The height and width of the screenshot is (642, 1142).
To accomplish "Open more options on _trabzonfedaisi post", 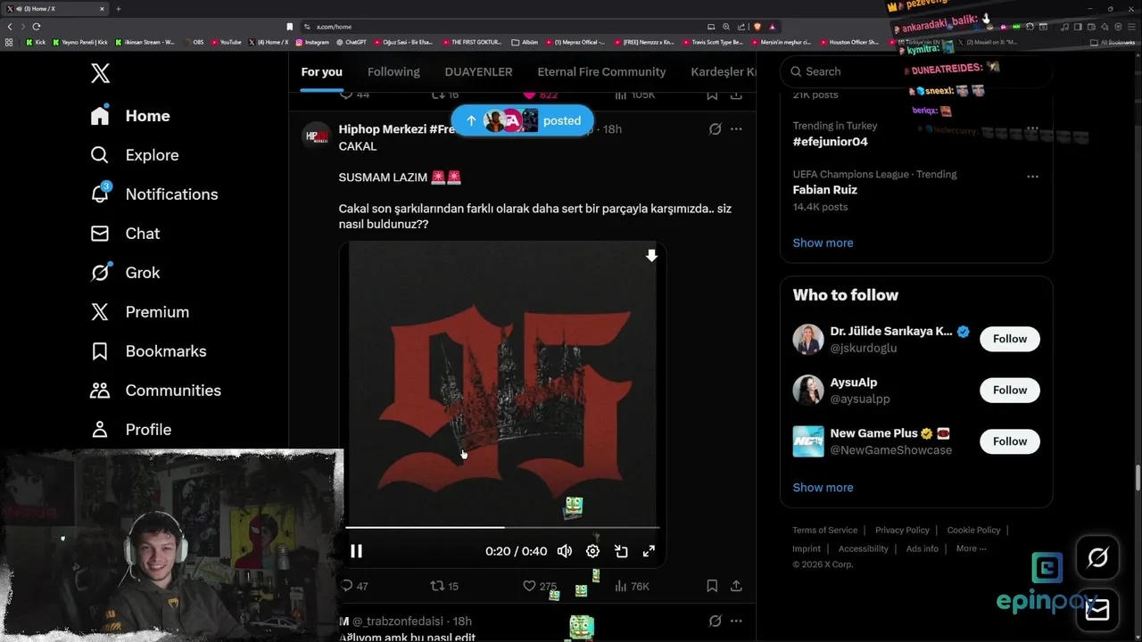I will coord(736,621).
